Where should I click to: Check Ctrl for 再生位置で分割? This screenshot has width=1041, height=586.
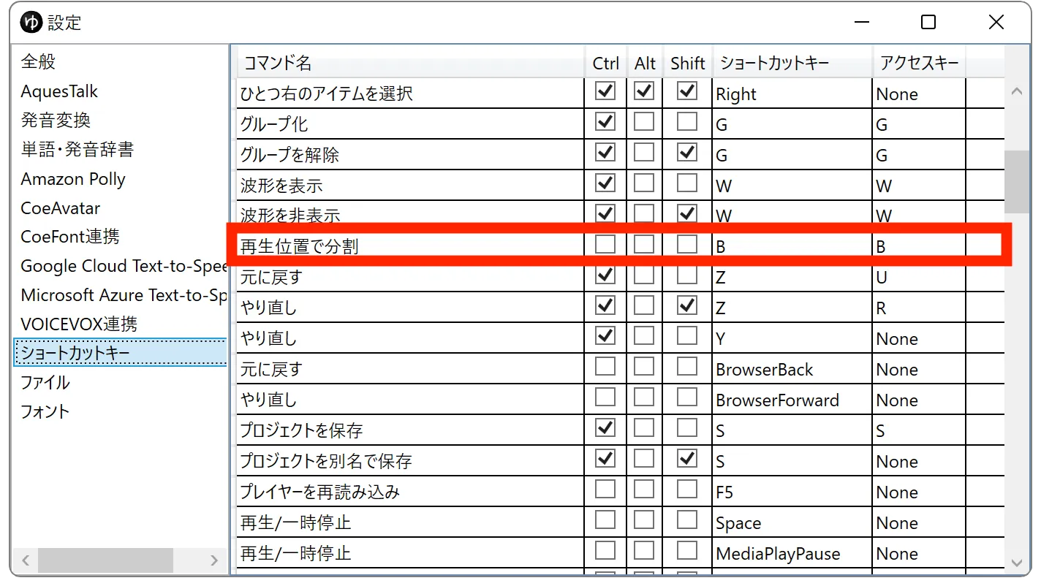[x=605, y=245]
